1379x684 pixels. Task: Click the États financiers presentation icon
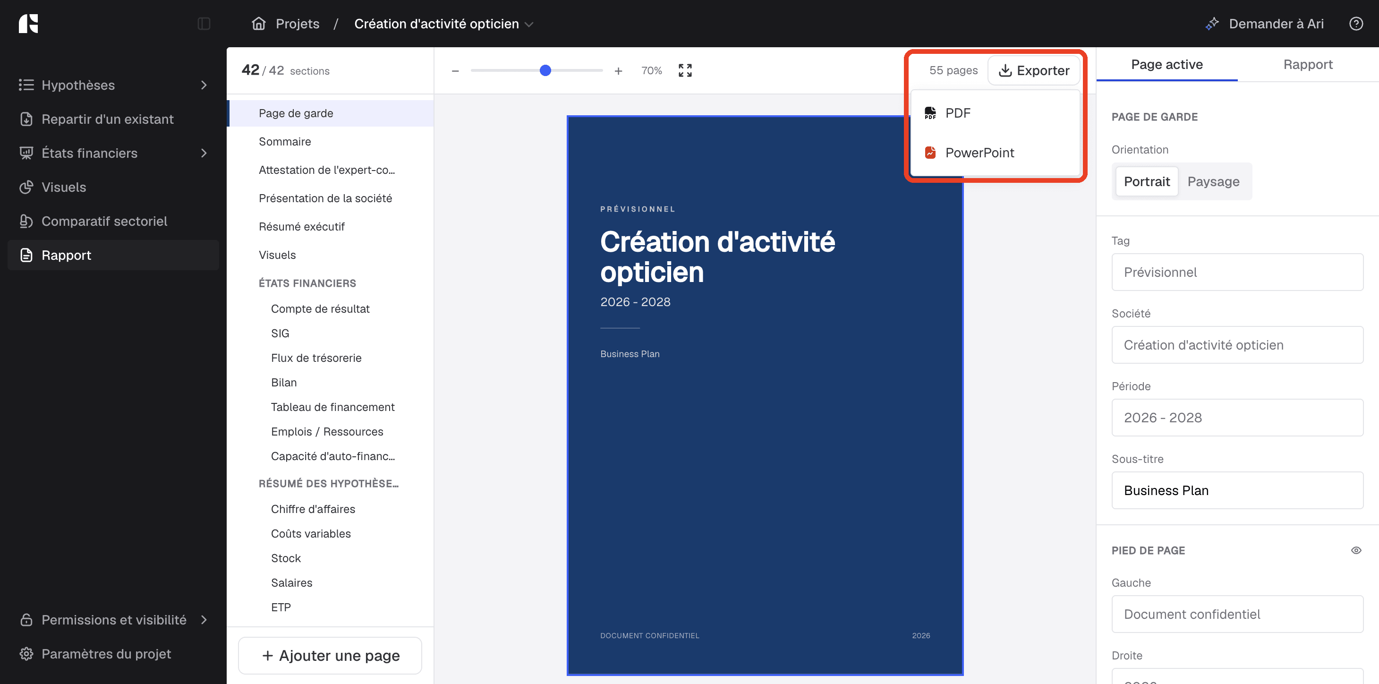(26, 153)
